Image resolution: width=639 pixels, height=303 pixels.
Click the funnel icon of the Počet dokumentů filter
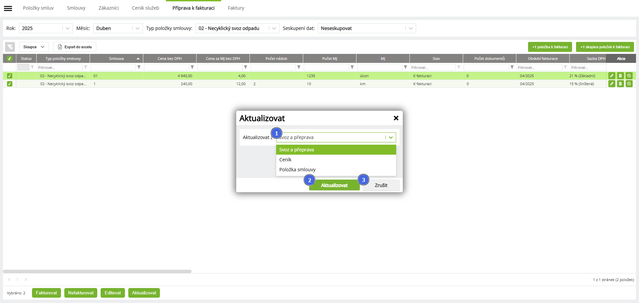512,67
